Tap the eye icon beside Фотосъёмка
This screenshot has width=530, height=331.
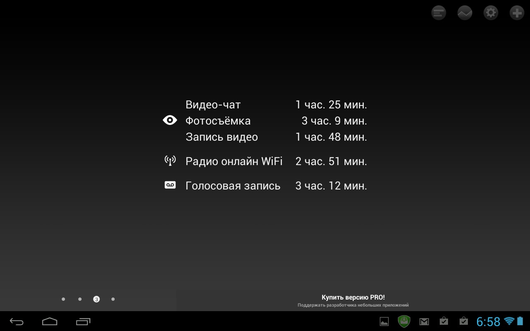click(170, 120)
